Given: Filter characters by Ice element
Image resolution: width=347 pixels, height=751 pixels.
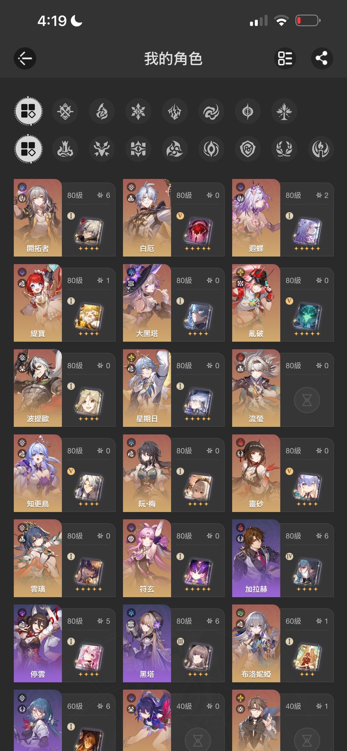Looking at the screenshot, I should [x=138, y=112].
